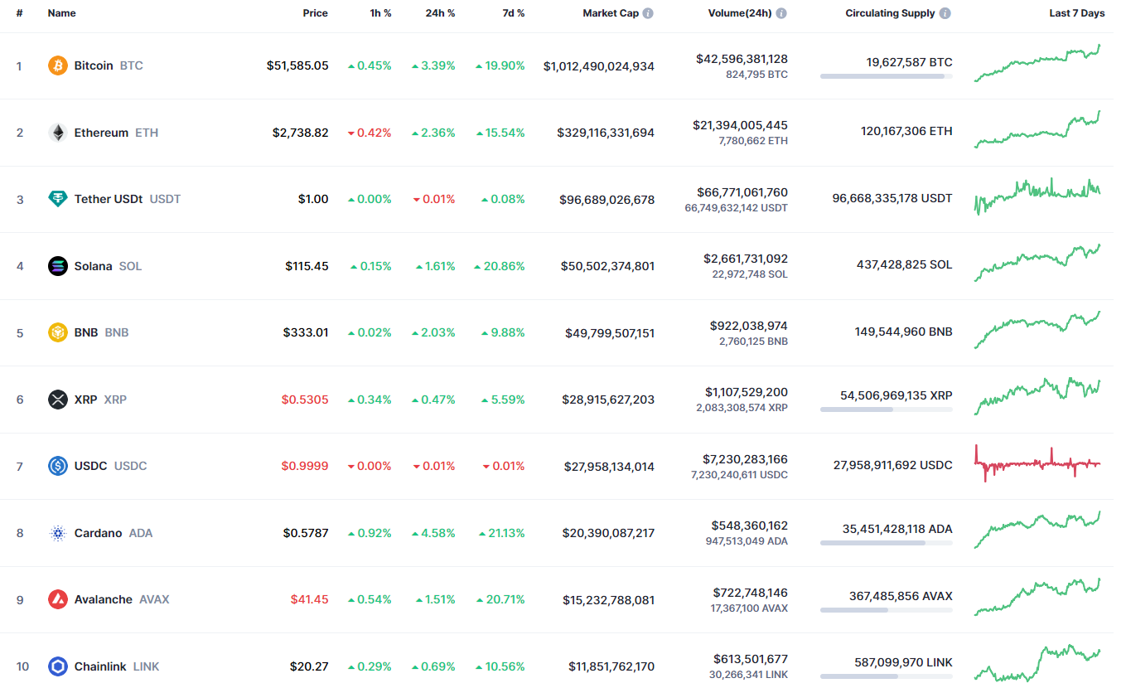Click Bitcoin price $51,585.05

pyautogui.click(x=297, y=65)
